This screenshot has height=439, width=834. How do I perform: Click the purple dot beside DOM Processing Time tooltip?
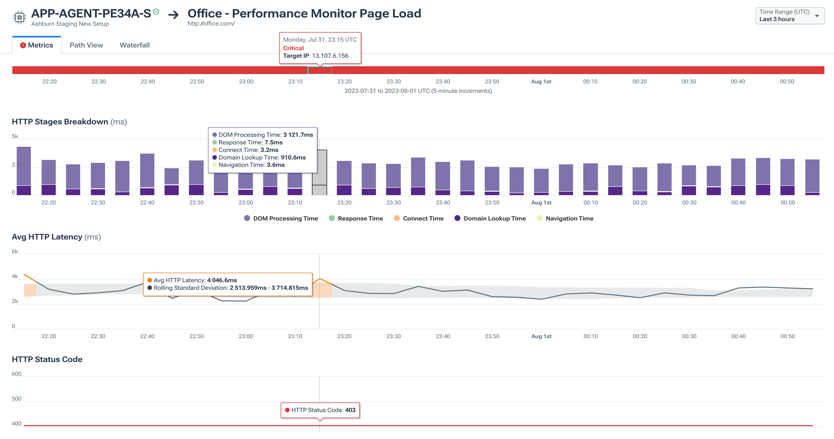tap(215, 135)
